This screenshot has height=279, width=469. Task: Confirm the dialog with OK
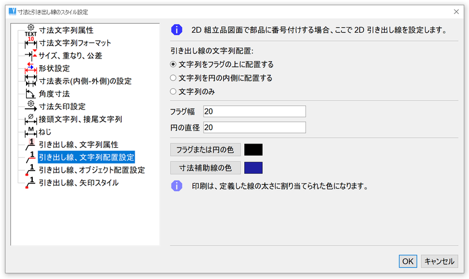pos(408,261)
